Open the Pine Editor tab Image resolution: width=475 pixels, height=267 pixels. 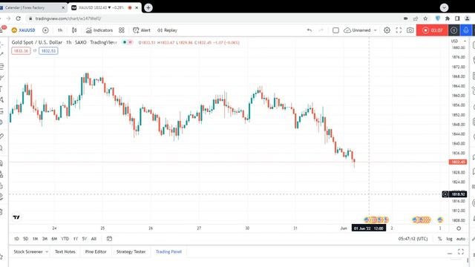96,251
